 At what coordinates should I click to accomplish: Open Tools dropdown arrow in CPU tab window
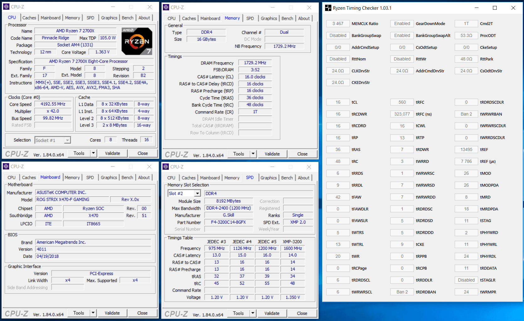pyautogui.click(x=93, y=153)
